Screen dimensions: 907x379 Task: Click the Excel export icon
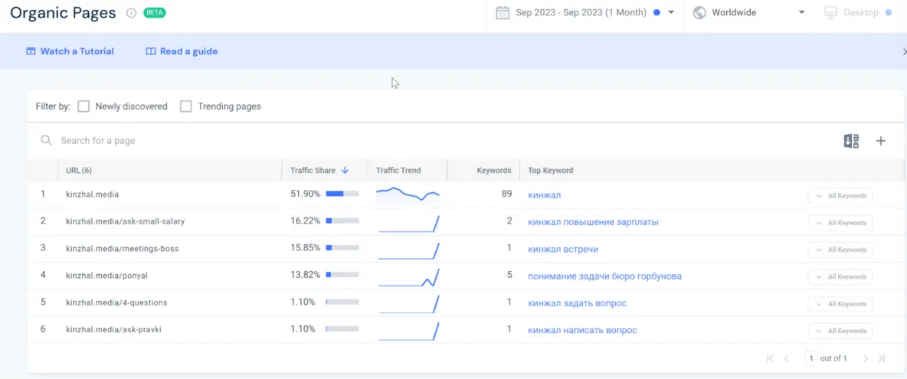pyautogui.click(x=851, y=141)
